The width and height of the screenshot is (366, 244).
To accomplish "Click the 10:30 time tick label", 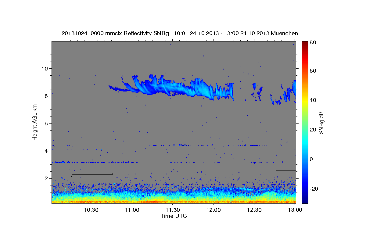I will (91, 210).
